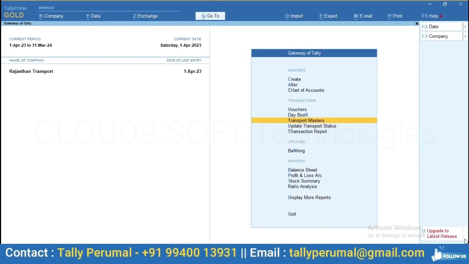Open Day Book
Screen dimensions: 469x264
[298, 115]
